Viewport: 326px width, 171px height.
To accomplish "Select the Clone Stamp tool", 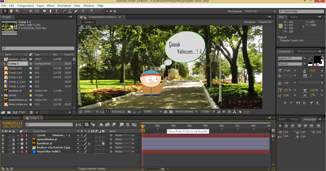I will (x=70, y=11).
